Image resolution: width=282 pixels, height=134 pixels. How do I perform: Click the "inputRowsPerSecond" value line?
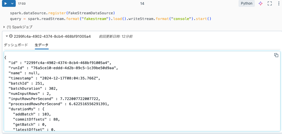click(54, 99)
